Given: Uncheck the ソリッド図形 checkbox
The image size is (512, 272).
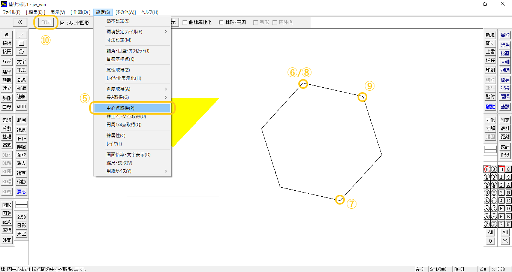Looking at the screenshot, I should [x=62, y=22].
